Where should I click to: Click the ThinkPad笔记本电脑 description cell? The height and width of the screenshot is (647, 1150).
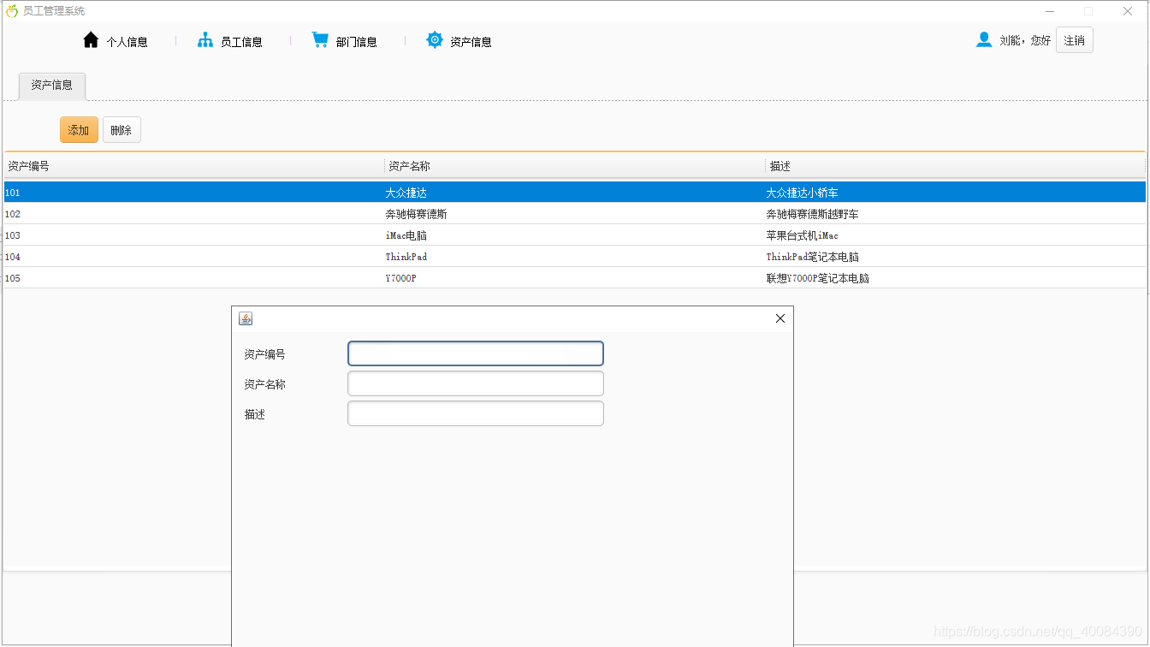point(955,257)
